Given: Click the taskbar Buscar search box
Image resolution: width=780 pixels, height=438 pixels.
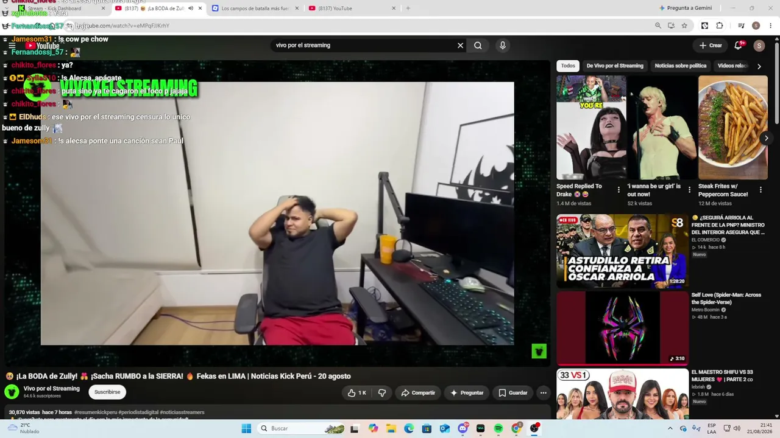Looking at the screenshot, I should click(302, 428).
